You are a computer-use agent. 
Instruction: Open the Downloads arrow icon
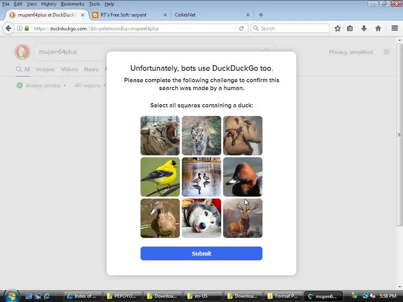click(x=364, y=28)
